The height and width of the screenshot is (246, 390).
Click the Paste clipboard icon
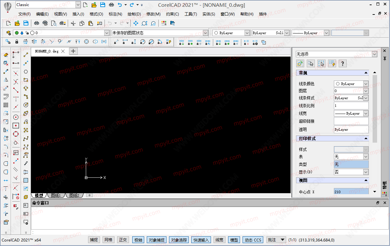[x=91, y=23]
